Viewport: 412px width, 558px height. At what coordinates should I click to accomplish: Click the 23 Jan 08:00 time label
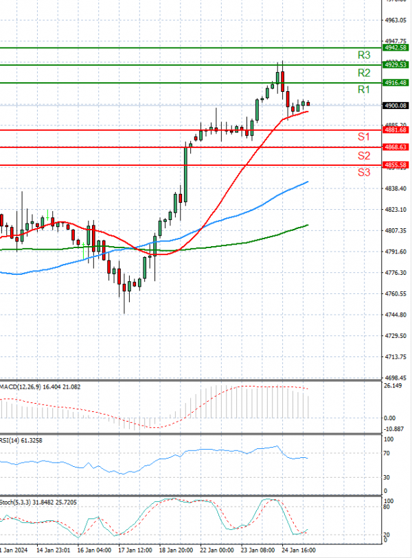(257, 550)
